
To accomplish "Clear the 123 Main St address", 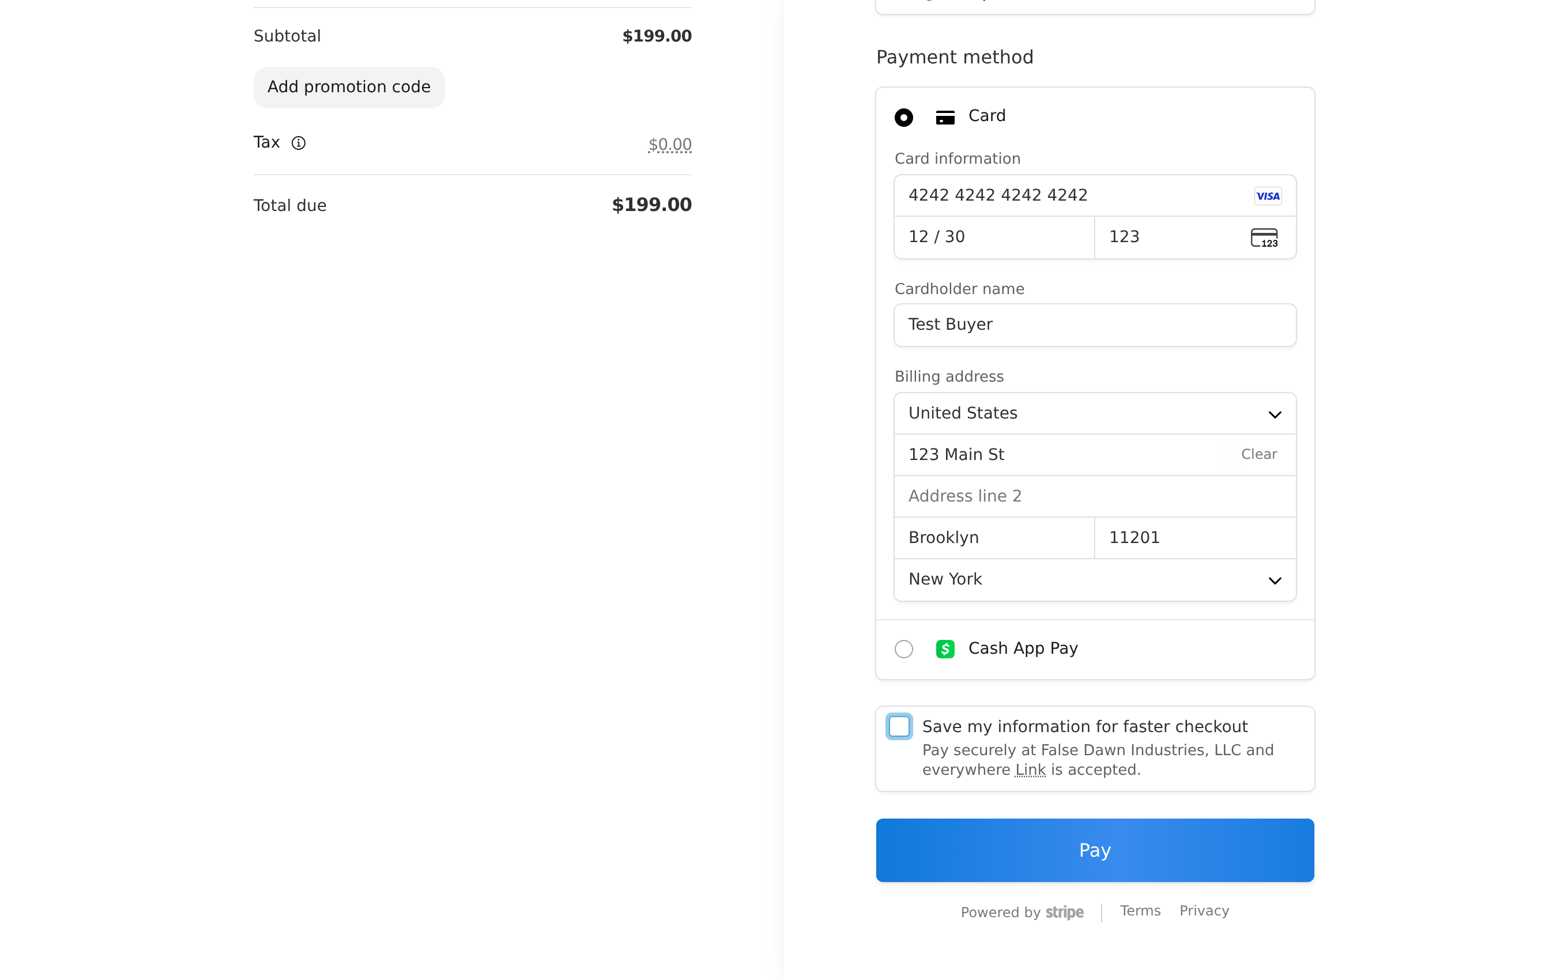I will click(x=1259, y=454).
